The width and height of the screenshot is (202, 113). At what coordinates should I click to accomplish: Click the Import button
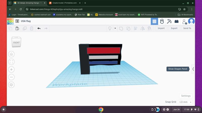click(161, 28)
